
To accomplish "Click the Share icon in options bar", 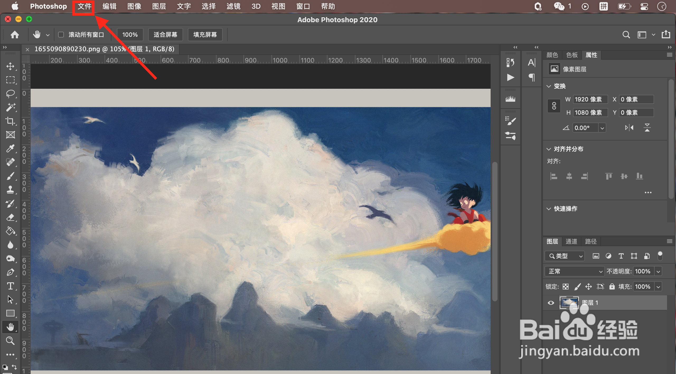I will click(666, 34).
